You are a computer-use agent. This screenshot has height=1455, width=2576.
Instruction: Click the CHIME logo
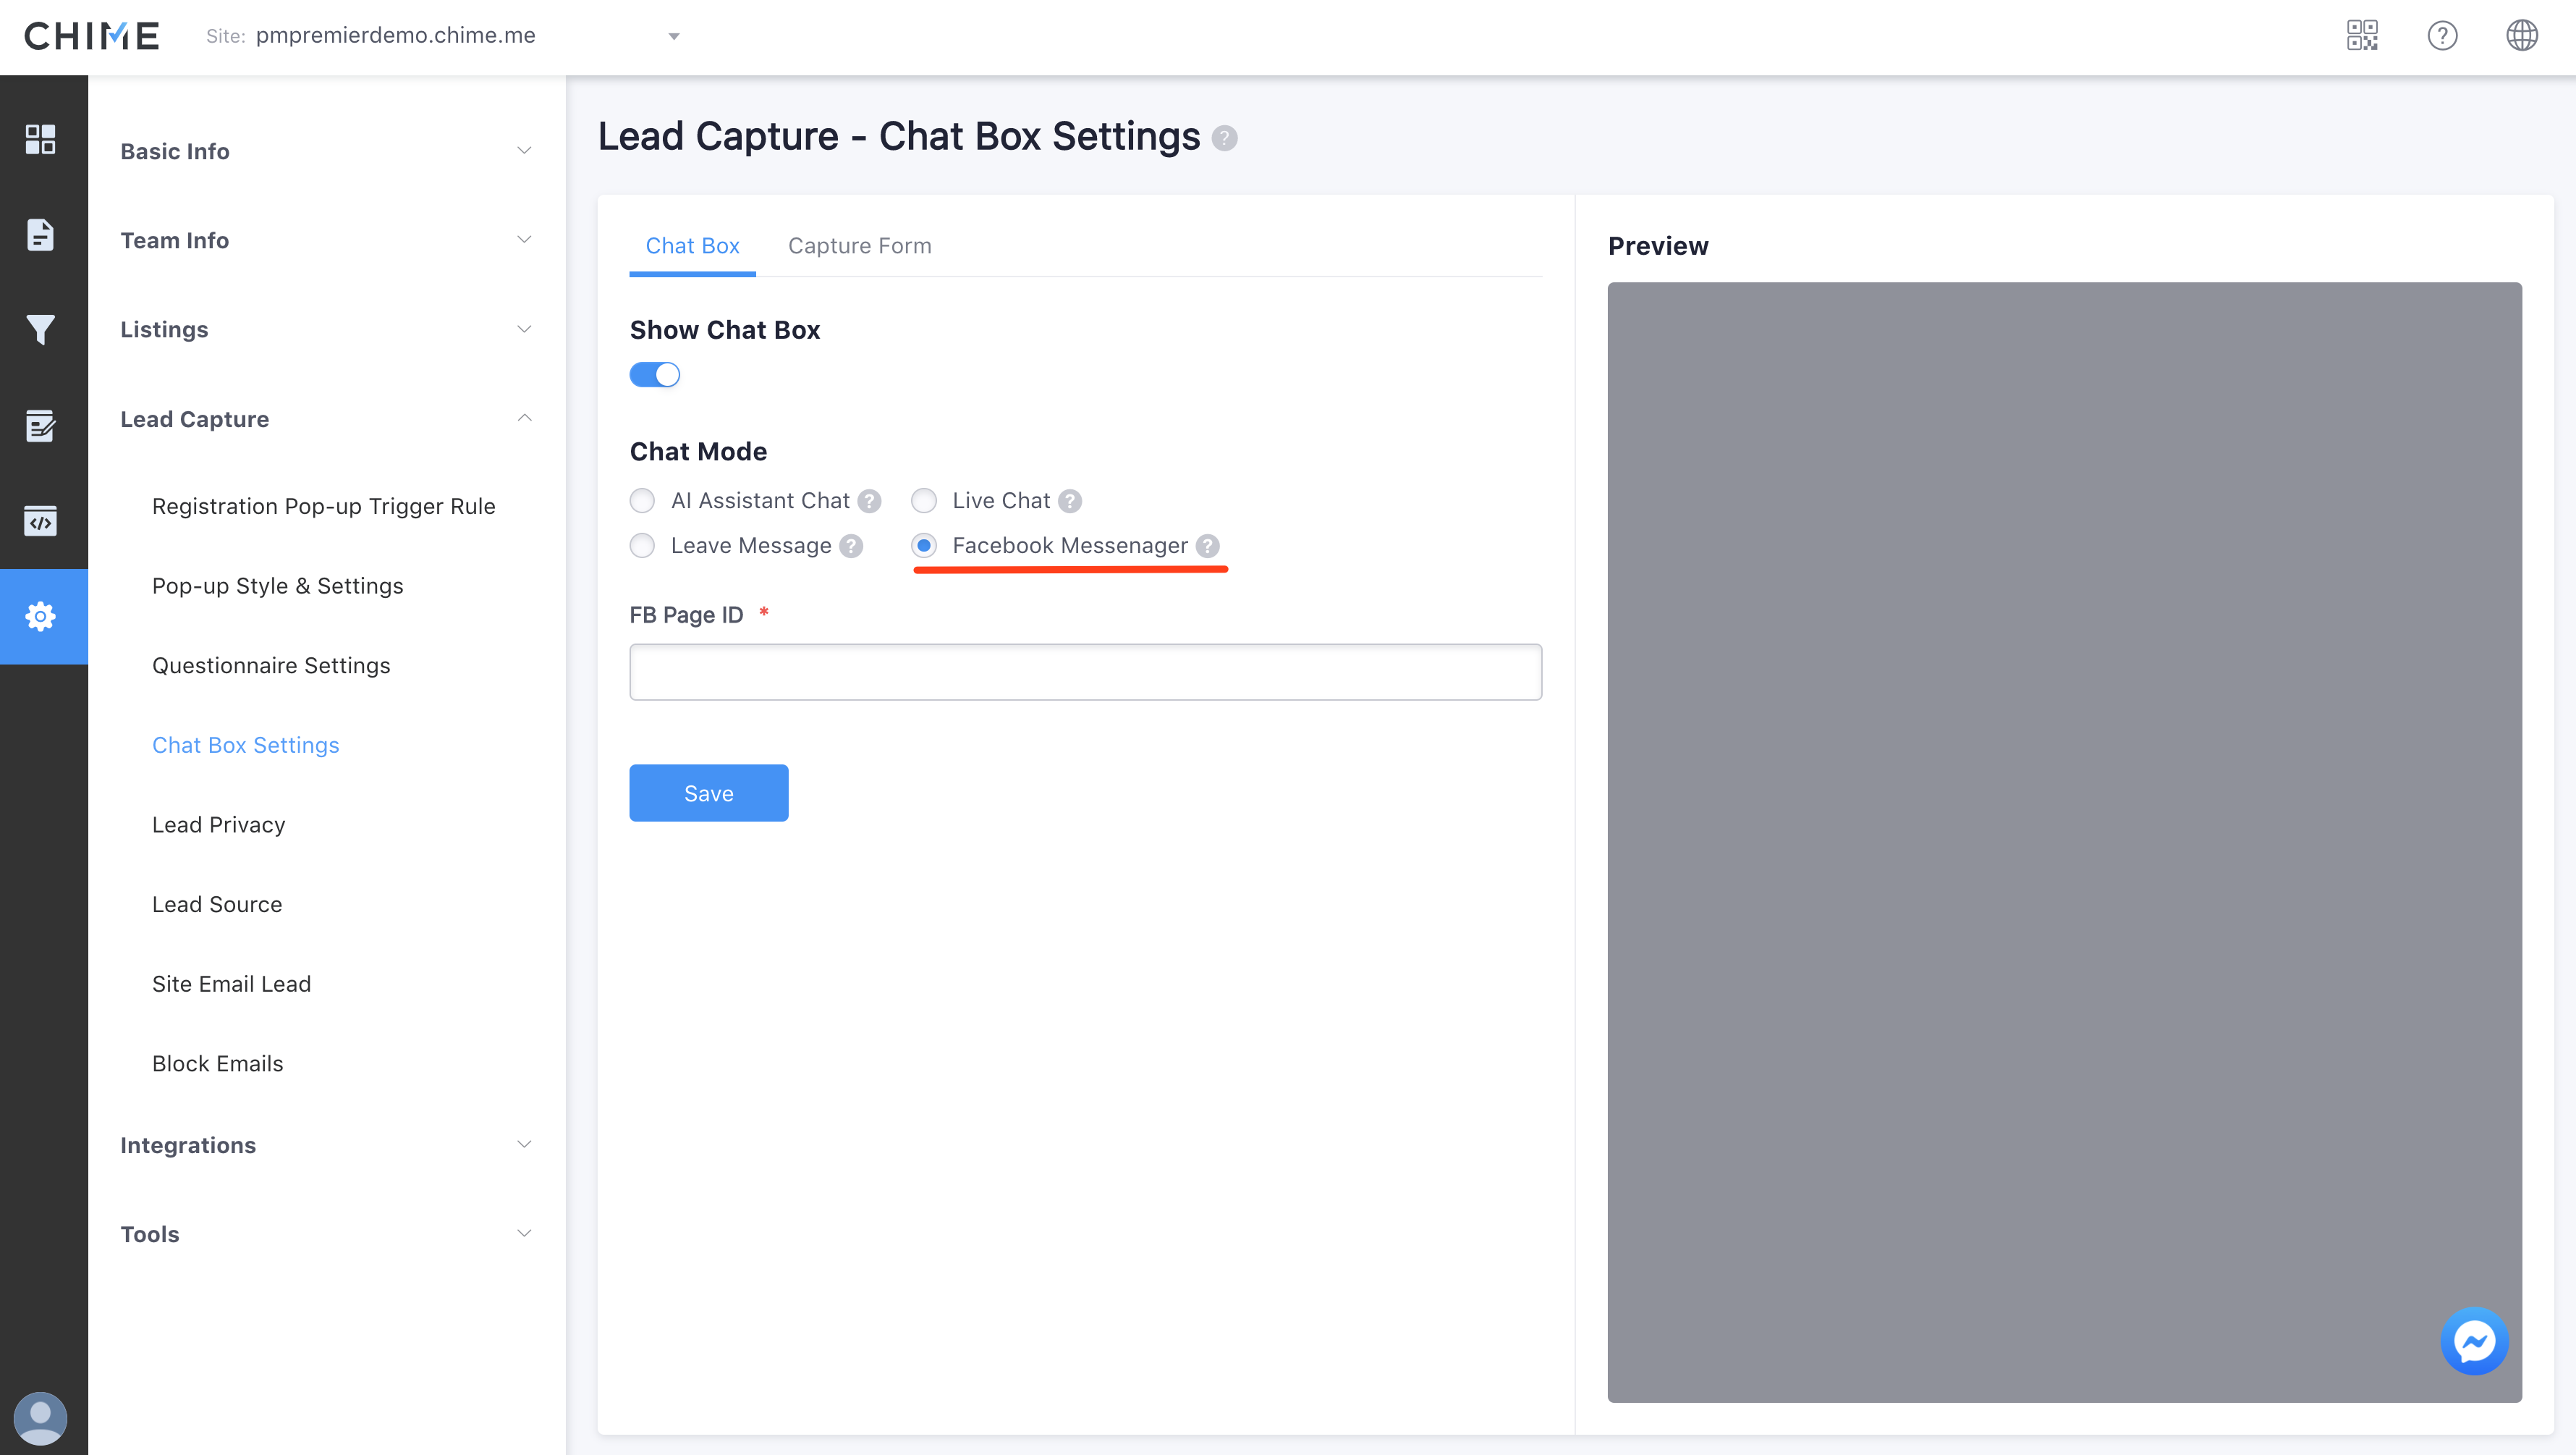(92, 36)
